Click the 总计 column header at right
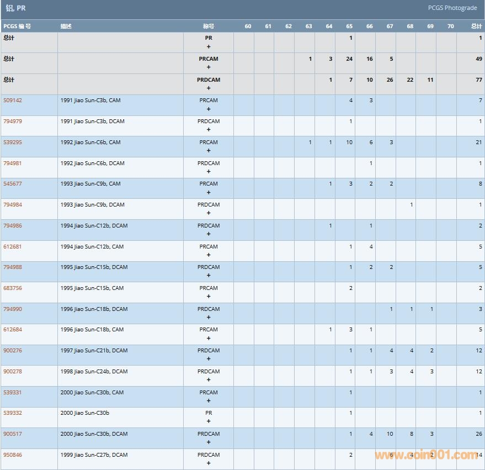 tap(476, 27)
